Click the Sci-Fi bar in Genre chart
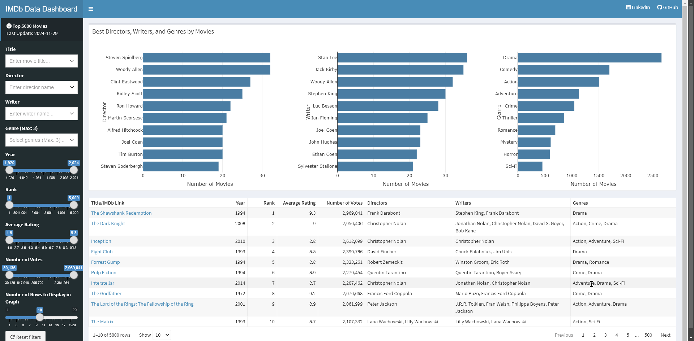The image size is (694, 341). point(530,166)
